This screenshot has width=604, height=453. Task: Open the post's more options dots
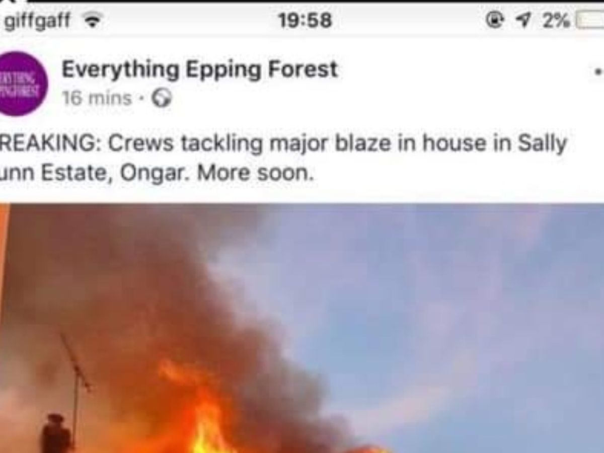[598, 72]
